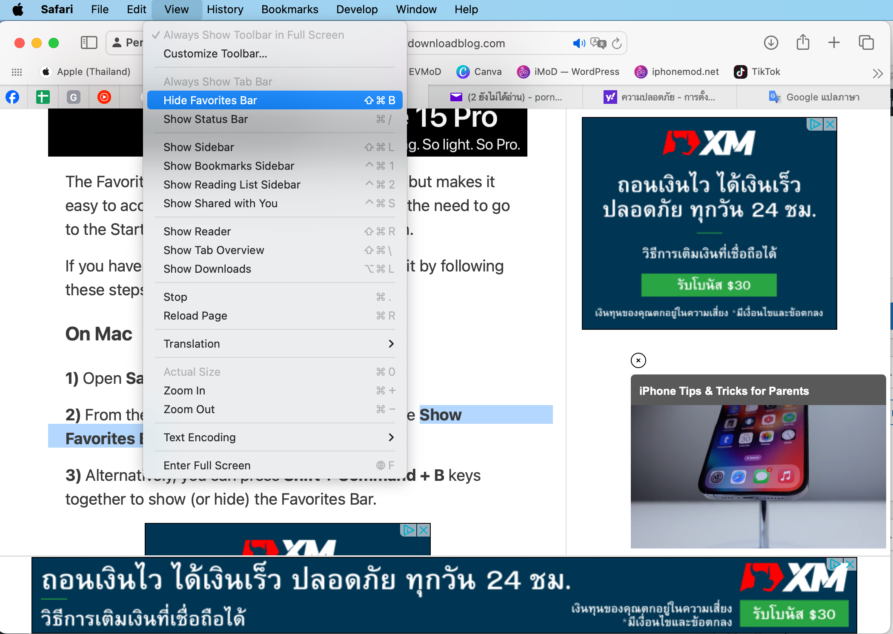
Task: Open the downloads toolbar icon
Action: [771, 43]
